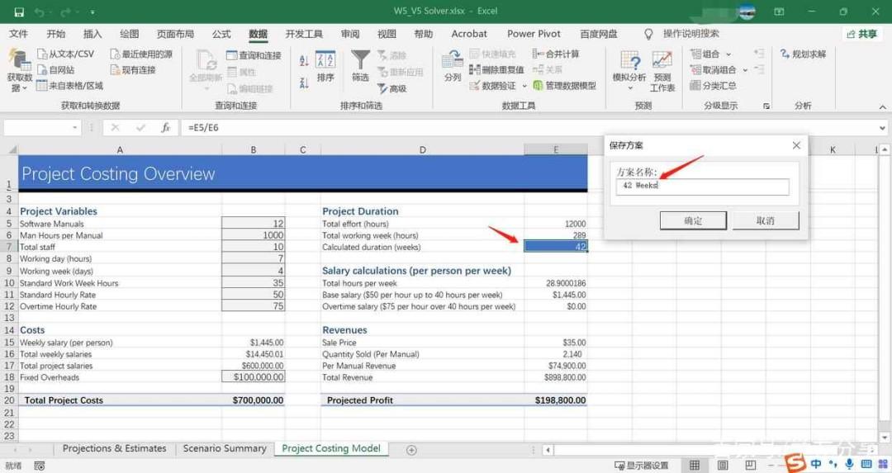892x473 pixels.
Task: Open Projections & Estimates sheet tab
Action: 114,448
